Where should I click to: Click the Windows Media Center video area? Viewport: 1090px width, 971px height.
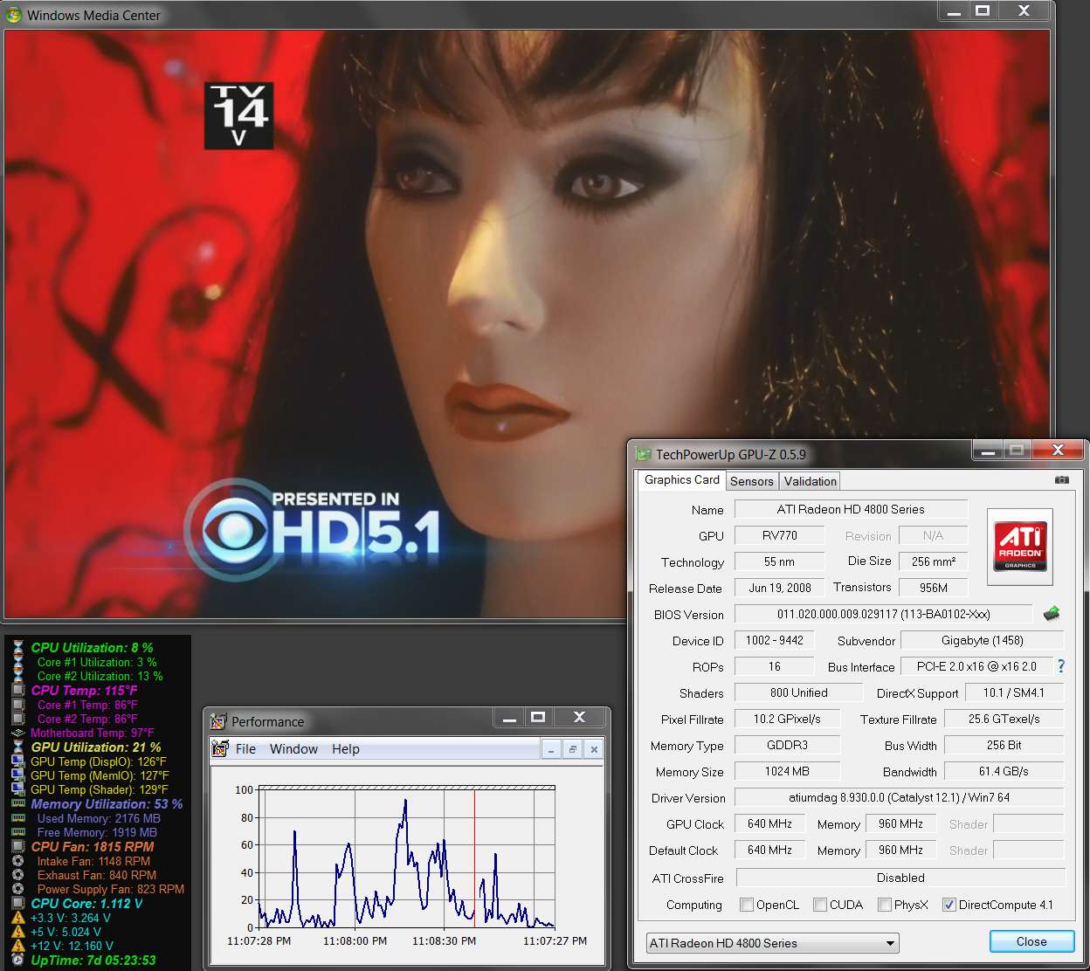pyautogui.click(x=528, y=324)
